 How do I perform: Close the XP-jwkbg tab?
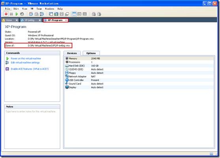[x=40, y=20]
